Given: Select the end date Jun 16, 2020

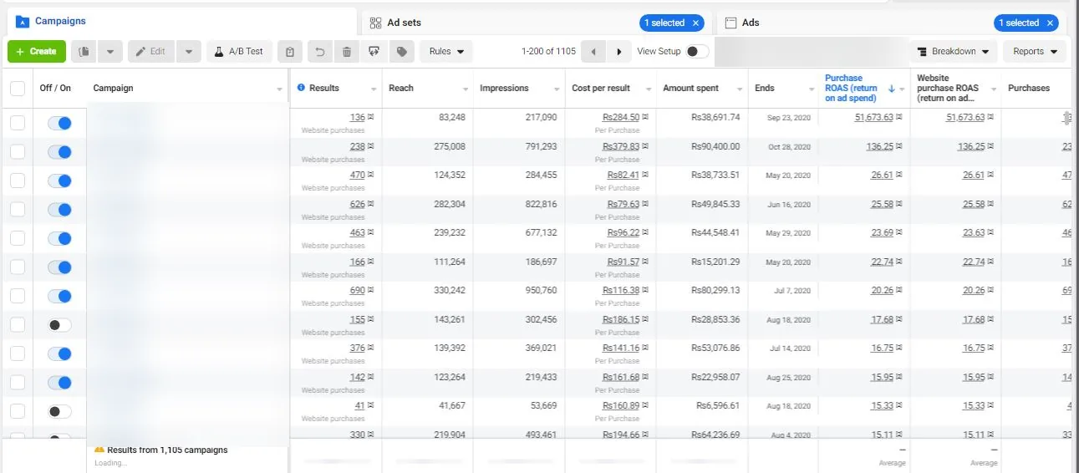Looking at the screenshot, I should 789,205.
